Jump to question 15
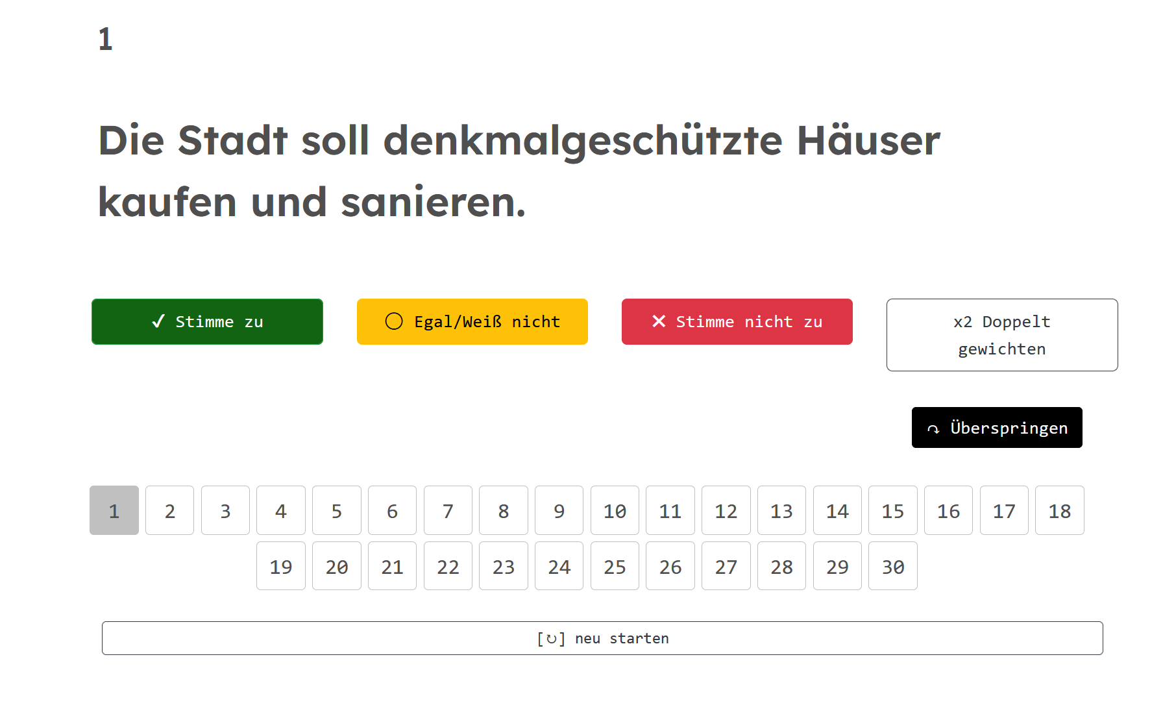The height and width of the screenshot is (718, 1163). [892, 511]
